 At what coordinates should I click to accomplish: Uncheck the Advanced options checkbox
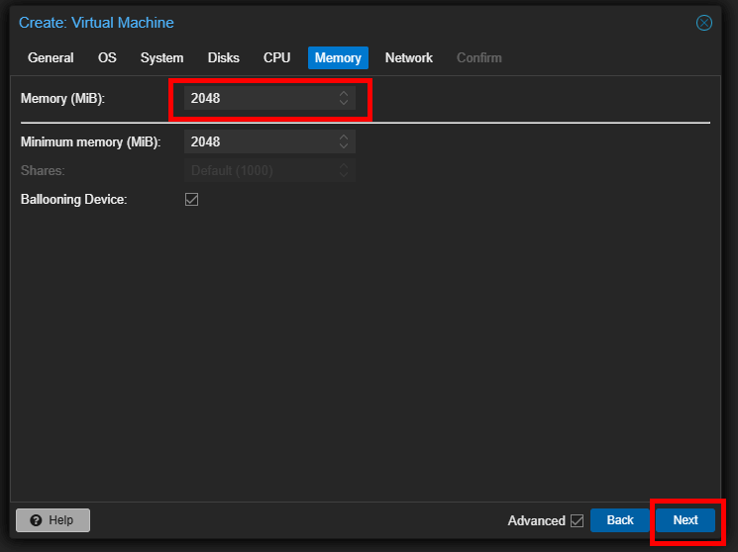578,520
